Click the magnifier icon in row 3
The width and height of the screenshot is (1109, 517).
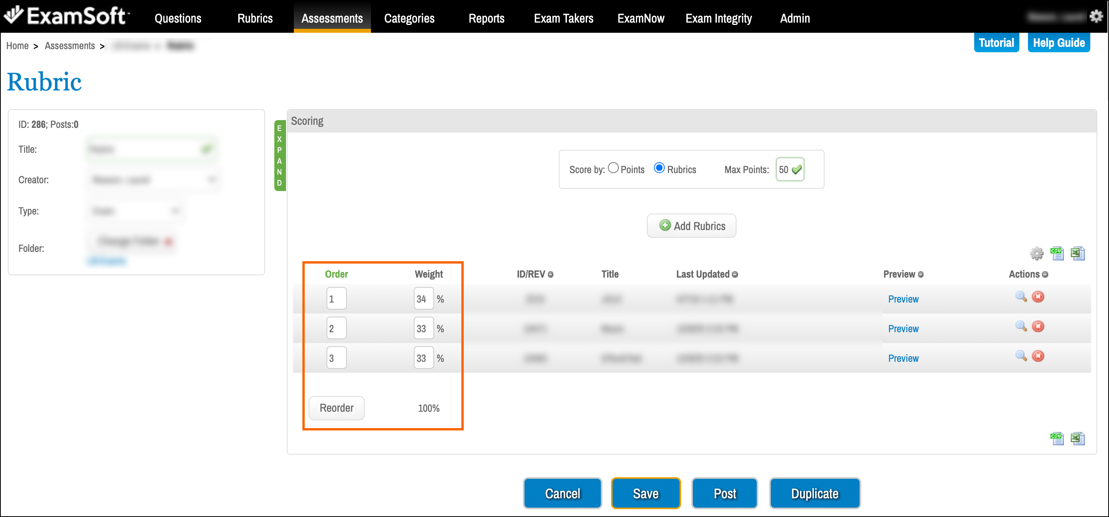1021,356
